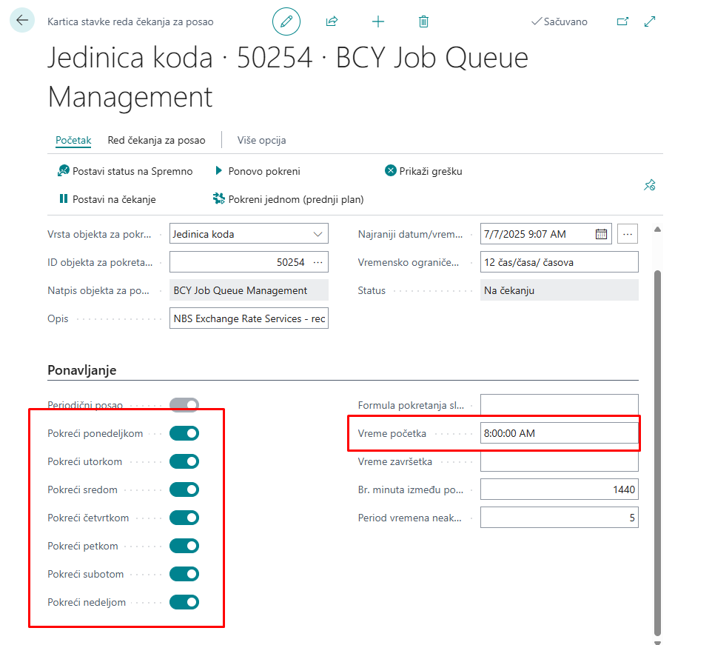Click ellipsis lookup in ID objekta field
Viewport: 712px width, 645px height.
318,262
